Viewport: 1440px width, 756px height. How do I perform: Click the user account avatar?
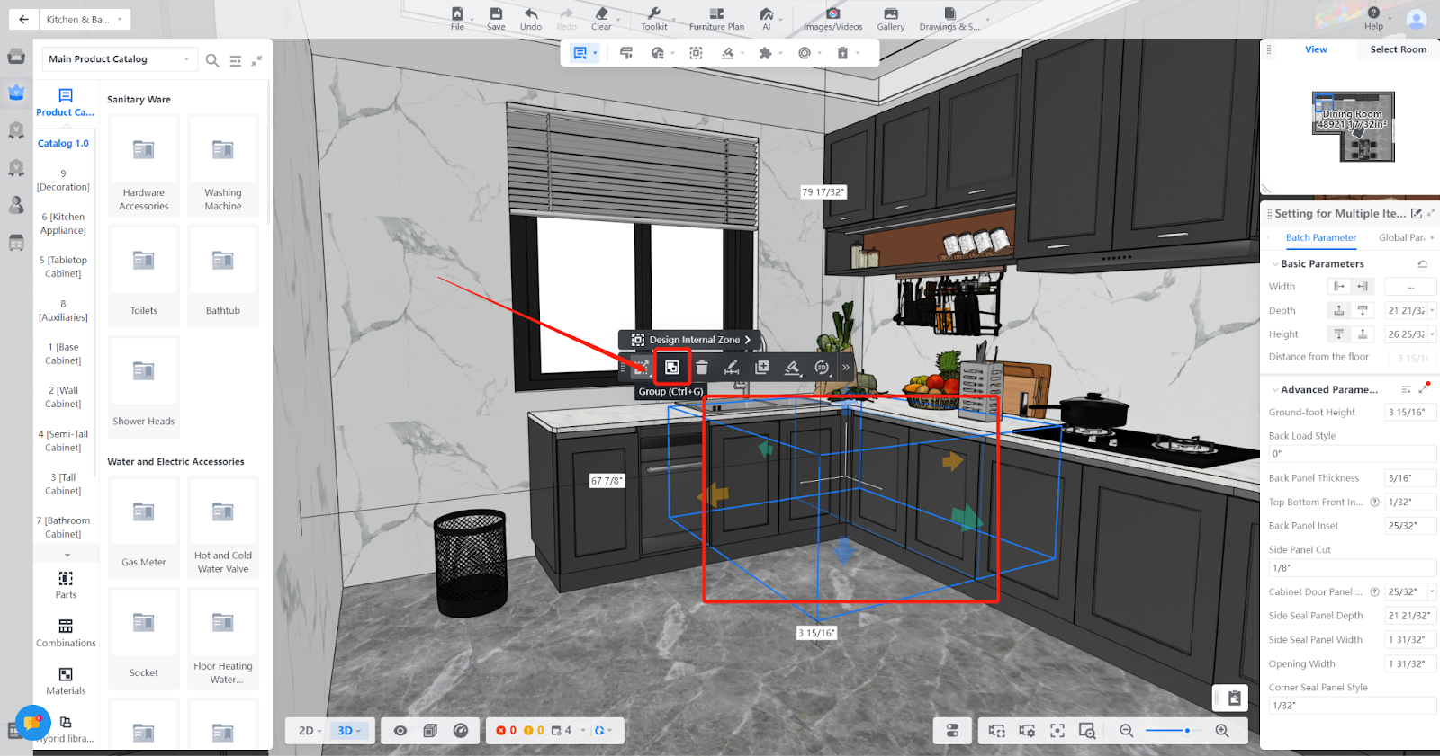point(1417,19)
